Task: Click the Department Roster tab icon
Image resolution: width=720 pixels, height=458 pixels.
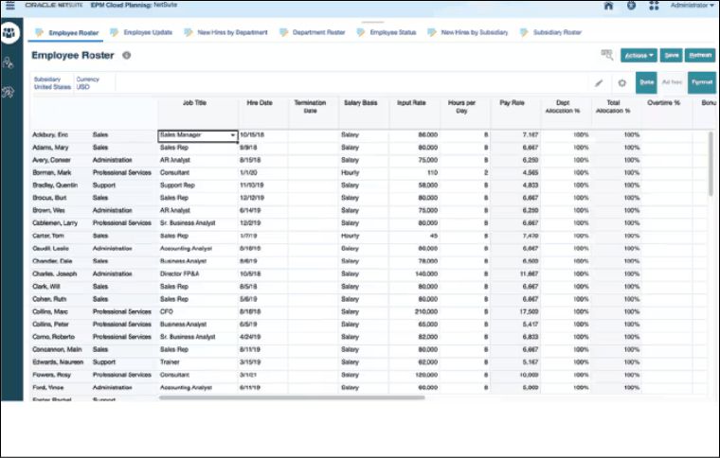Action: [x=284, y=32]
